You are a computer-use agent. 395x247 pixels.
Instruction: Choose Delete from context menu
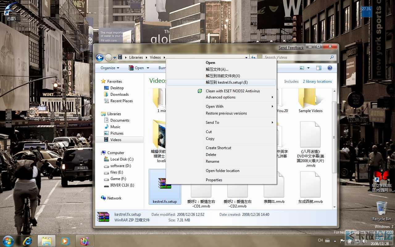(x=221, y=155)
